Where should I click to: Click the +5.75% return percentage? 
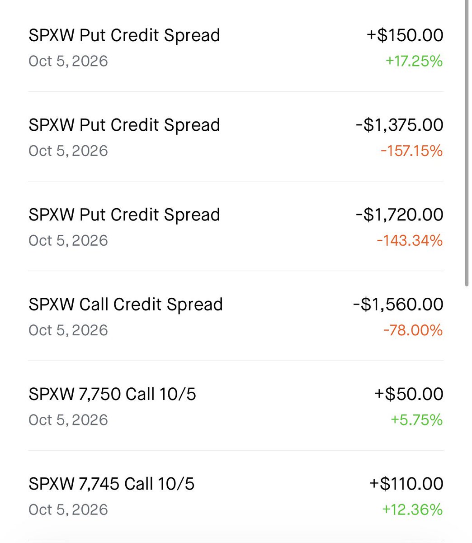[416, 420]
